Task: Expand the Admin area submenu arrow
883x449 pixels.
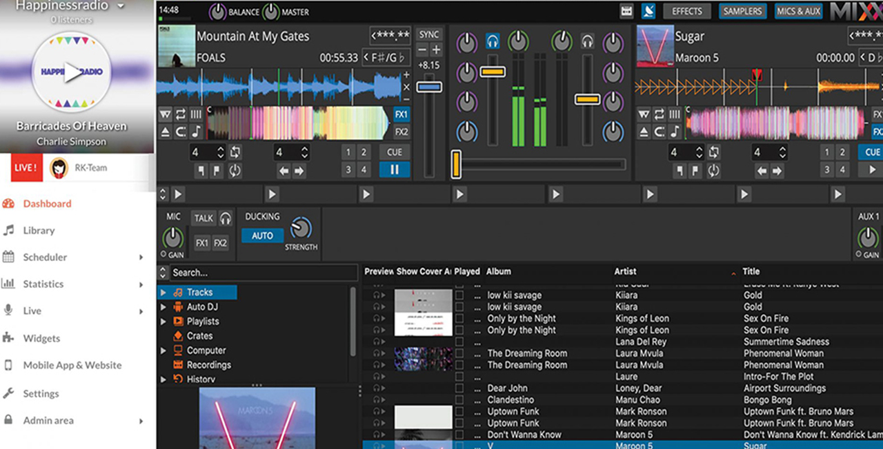Action: tap(141, 421)
